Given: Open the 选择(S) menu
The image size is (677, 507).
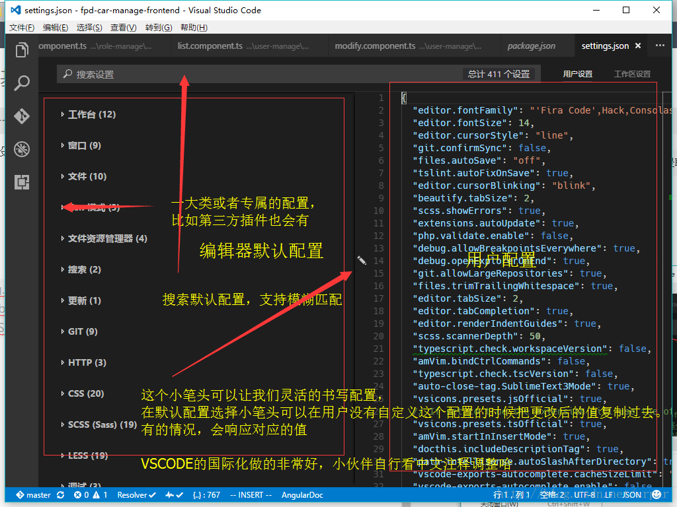Looking at the screenshot, I should (x=89, y=28).
